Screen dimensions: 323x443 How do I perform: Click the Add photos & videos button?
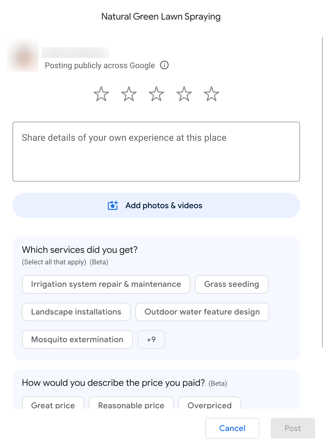[156, 206]
